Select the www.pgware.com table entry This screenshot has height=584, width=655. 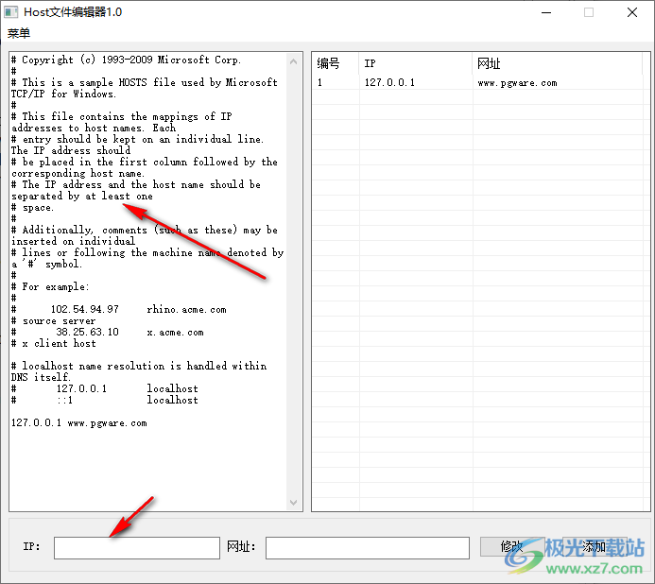coord(517,83)
